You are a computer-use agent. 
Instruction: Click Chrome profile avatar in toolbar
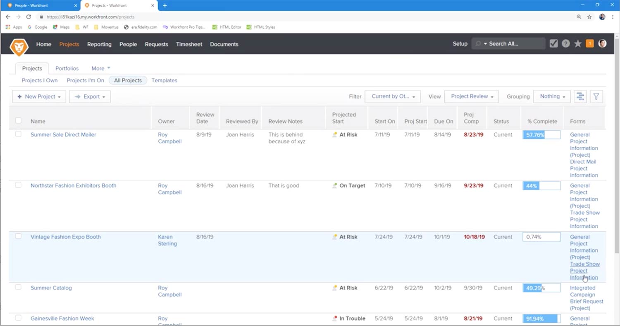pyautogui.click(x=602, y=17)
